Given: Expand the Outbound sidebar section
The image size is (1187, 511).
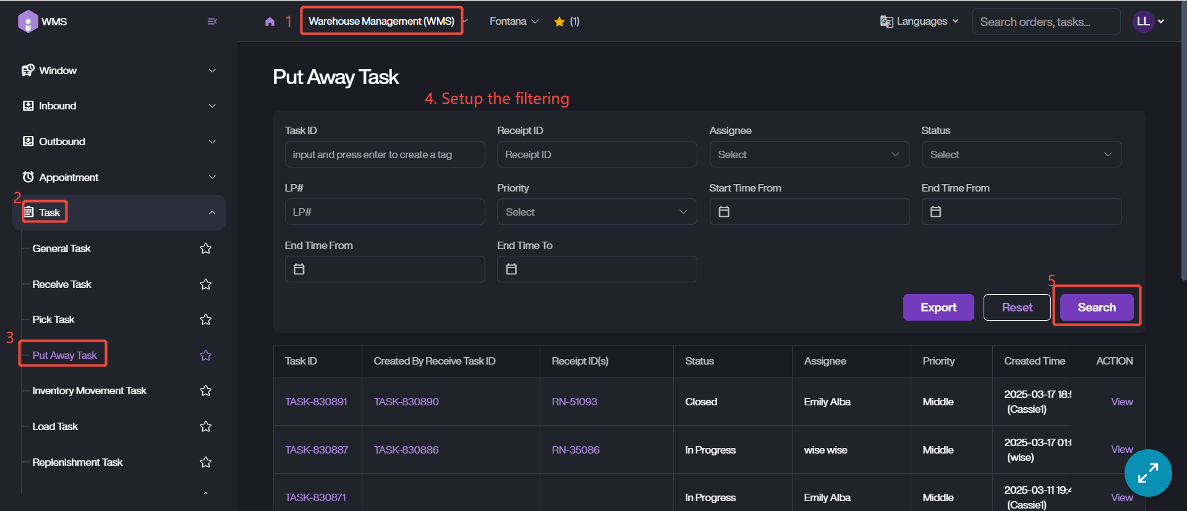Looking at the screenshot, I should tap(212, 141).
